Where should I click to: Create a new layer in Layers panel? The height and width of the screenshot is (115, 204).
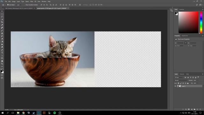(x=197, y=109)
